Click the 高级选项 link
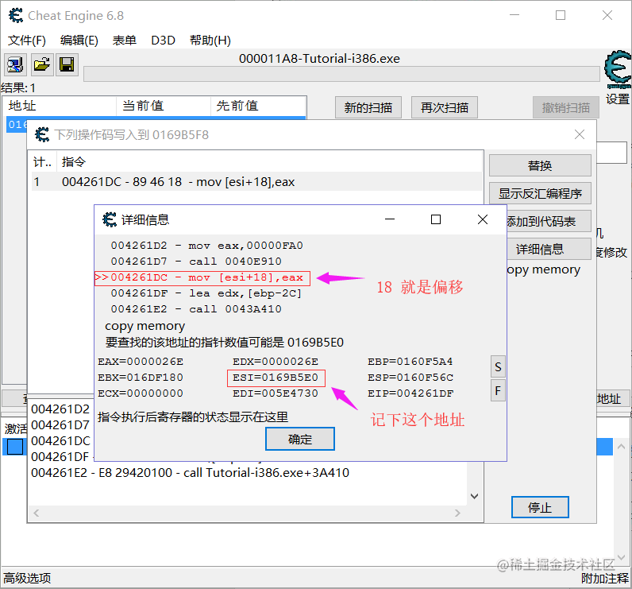The height and width of the screenshot is (589, 632). pyautogui.click(x=27, y=578)
